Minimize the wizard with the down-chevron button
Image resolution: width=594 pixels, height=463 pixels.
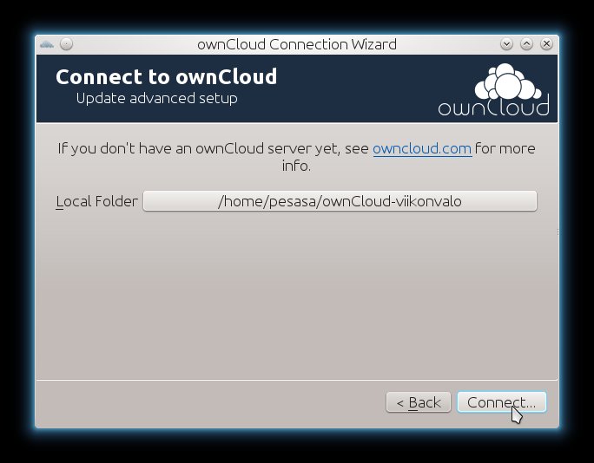coord(506,44)
